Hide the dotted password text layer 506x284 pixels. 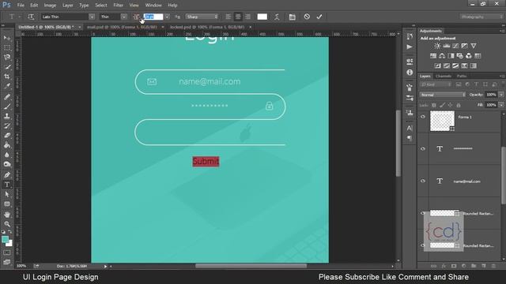tap(423, 149)
